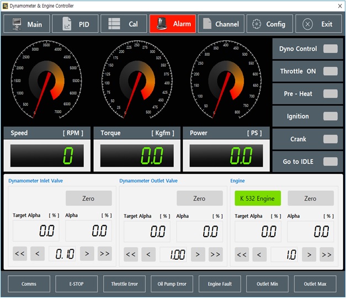Turn on Pre-Heat

pos(330,94)
